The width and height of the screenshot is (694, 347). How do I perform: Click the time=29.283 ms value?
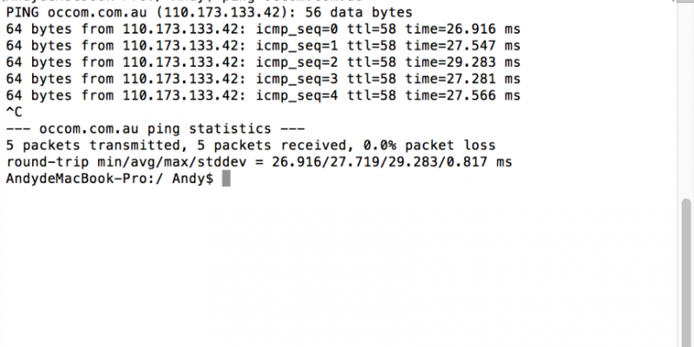click(x=463, y=62)
